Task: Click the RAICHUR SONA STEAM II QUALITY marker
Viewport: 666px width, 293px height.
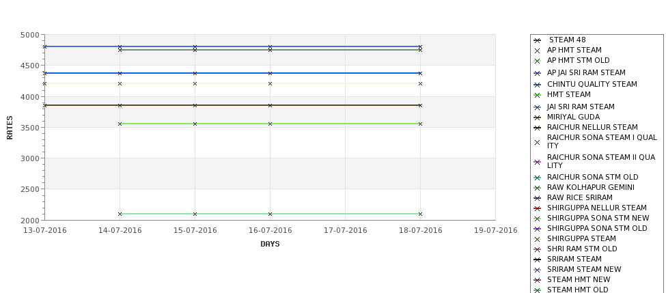Action: (x=537, y=162)
